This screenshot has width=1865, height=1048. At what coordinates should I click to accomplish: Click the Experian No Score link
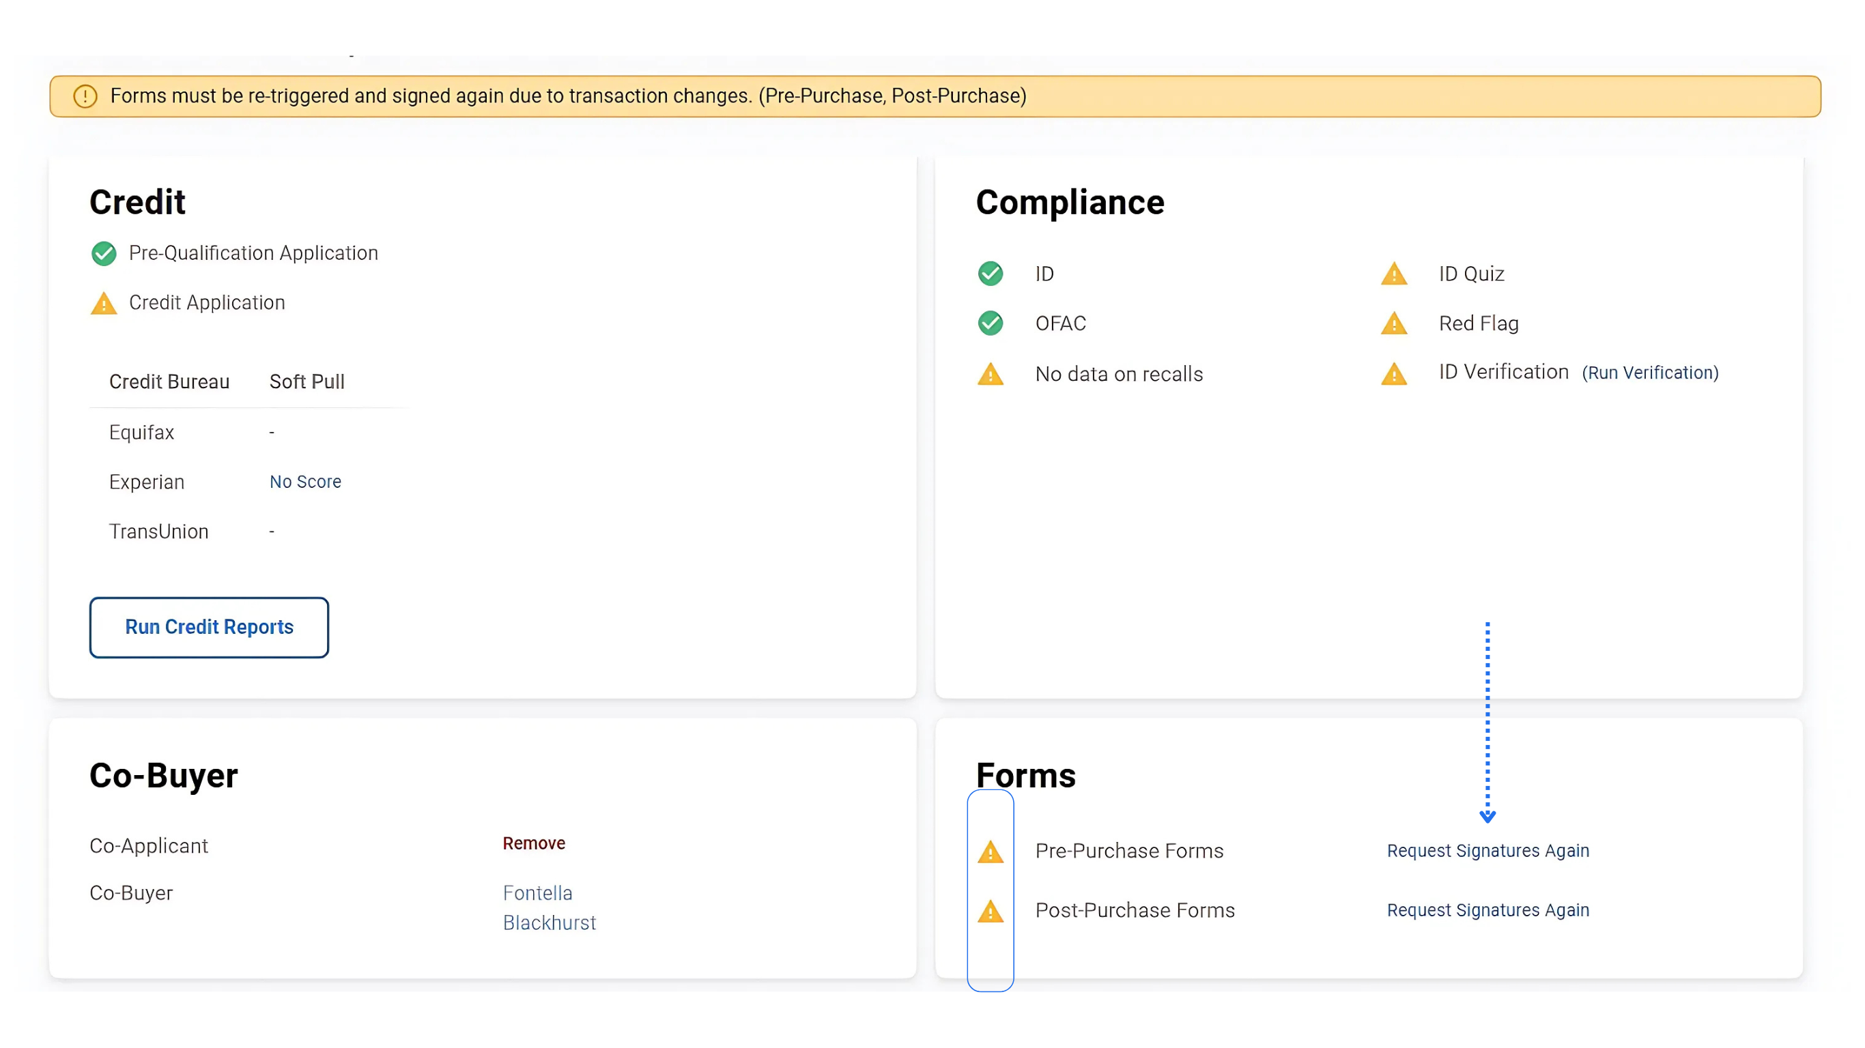[x=304, y=481]
